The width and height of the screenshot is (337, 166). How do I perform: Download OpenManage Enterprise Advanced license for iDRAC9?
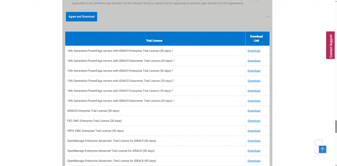254,151
